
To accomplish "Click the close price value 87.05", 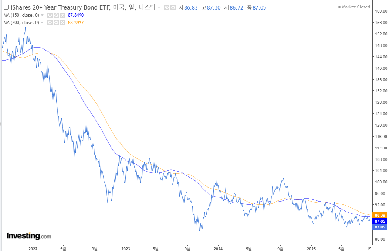I will coord(259,8).
